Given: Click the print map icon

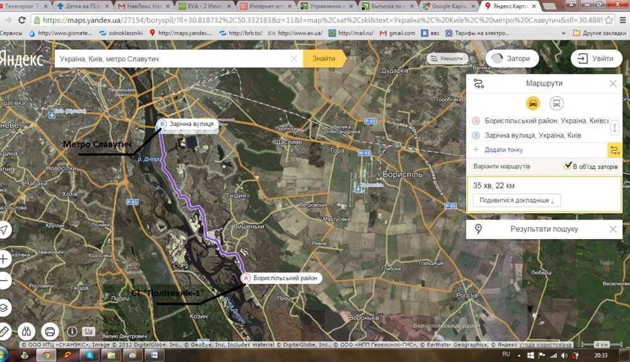Looking at the screenshot, I should 50,332.
